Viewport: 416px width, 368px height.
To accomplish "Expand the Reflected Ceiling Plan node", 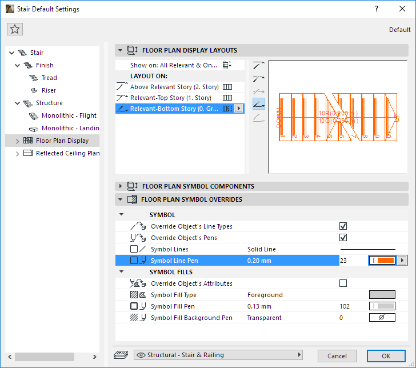I will coord(18,153).
